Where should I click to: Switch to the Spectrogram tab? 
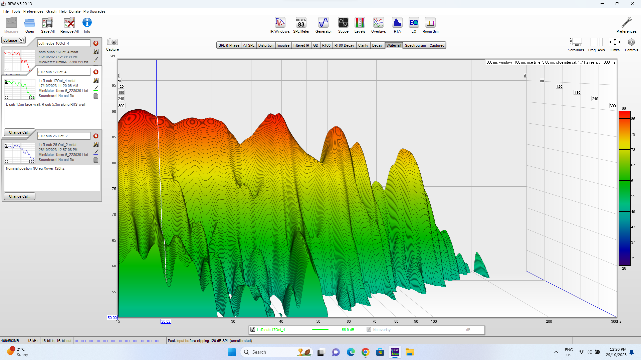point(415,45)
